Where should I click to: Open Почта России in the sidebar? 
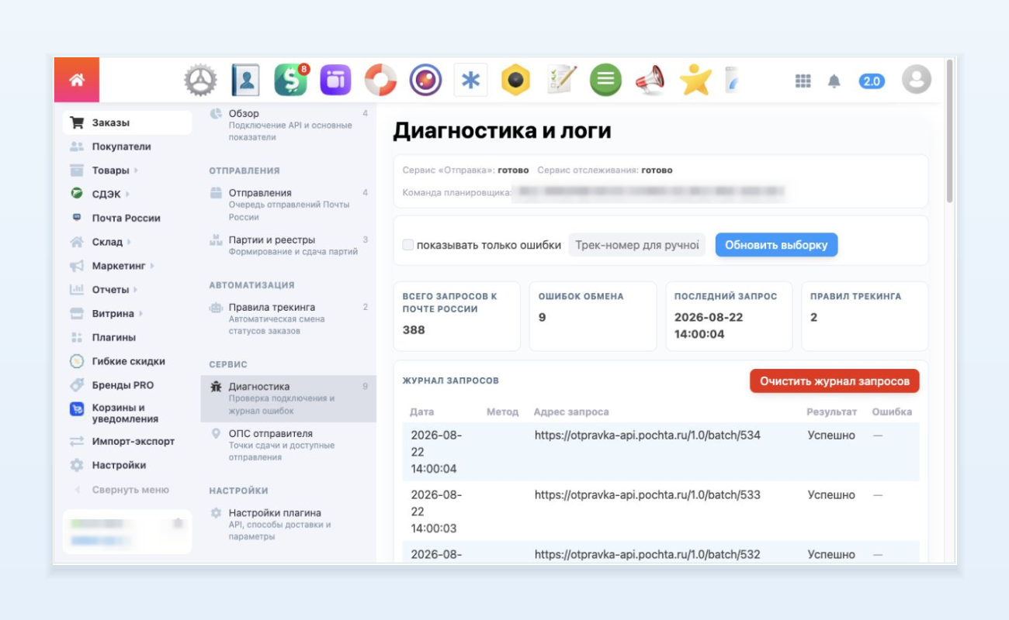127,219
